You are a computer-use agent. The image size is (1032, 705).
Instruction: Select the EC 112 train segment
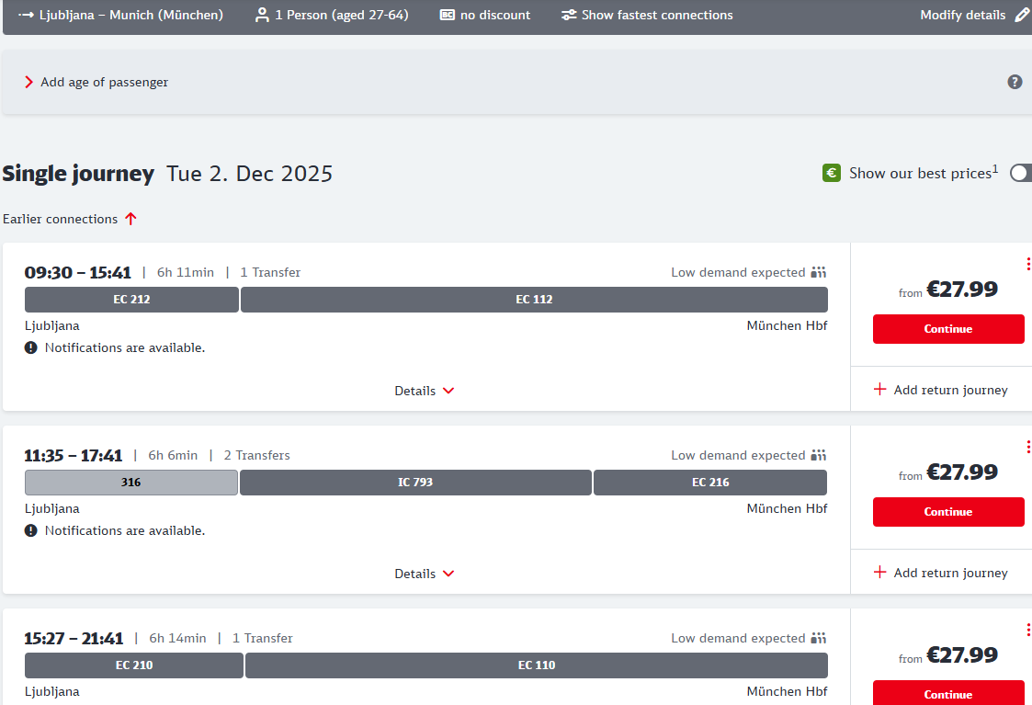(x=535, y=300)
